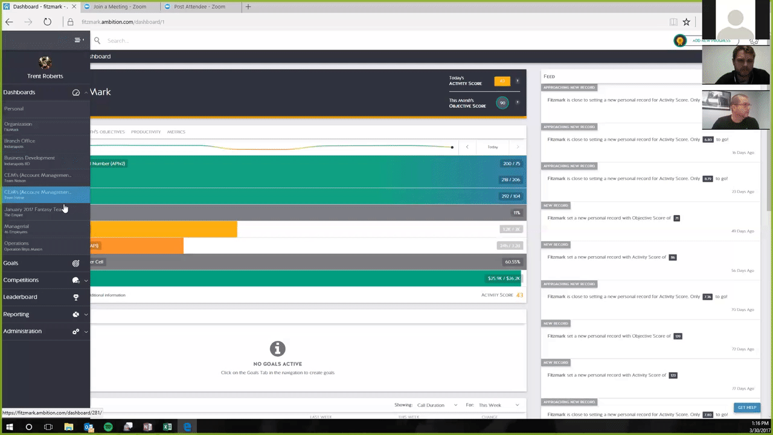Click the No Goals Active info icon
Image resolution: width=773 pixels, height=435 pixels.
click(277, 349)
